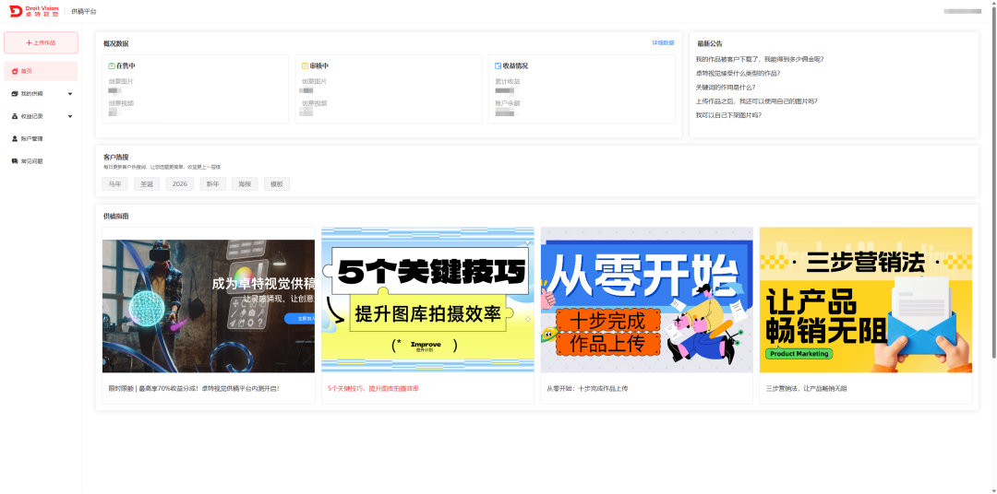Click 创意图片 under 在售中
Screen dimensions: 997x494
coord(121,81)
